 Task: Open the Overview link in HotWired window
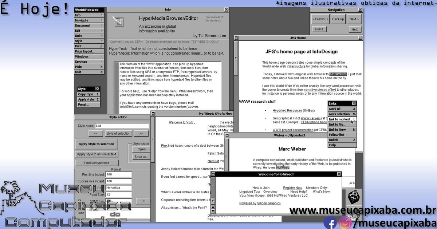click(x=270, y=192)
